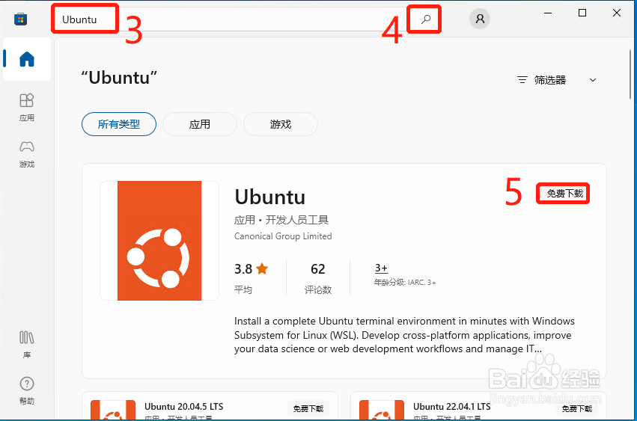This screenshot has width=637, height=421.
Task: Click the 年龄分级: IARC. 3+ text
Action: coord(405,283)
